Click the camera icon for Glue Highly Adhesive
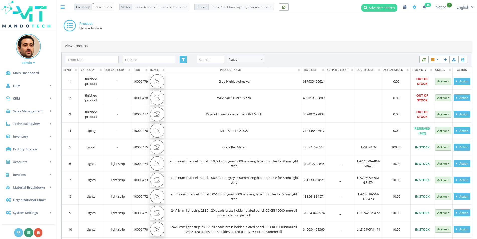This screenshot has width=477, height=239. click(157, 81)
